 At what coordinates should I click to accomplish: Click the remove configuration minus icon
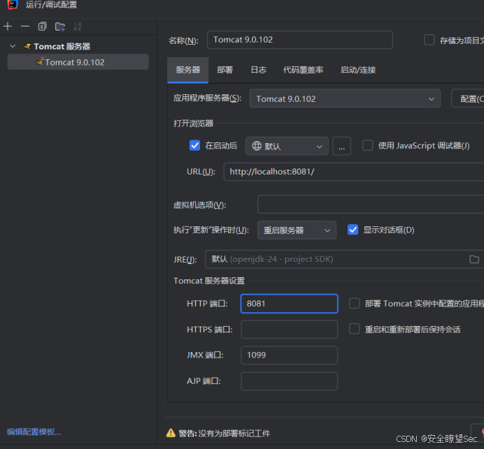pos(25,27)
